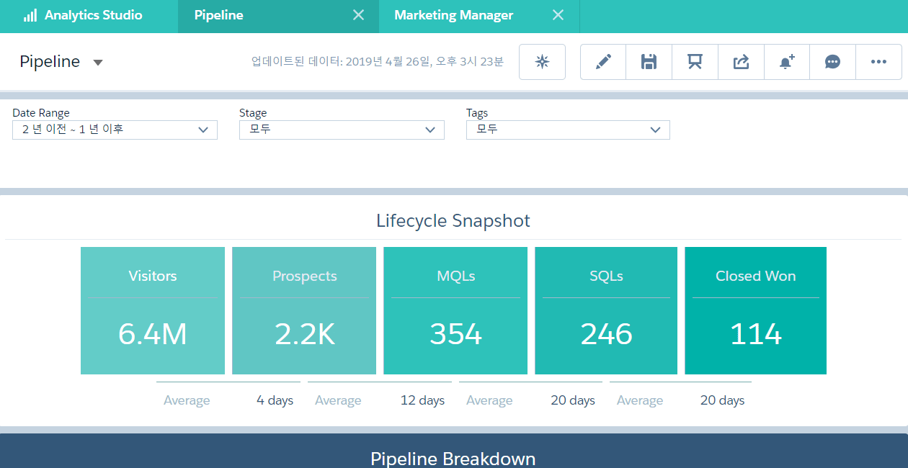Click the Tags label
Viewport: 908px width, 468px height.
(477, 113)
